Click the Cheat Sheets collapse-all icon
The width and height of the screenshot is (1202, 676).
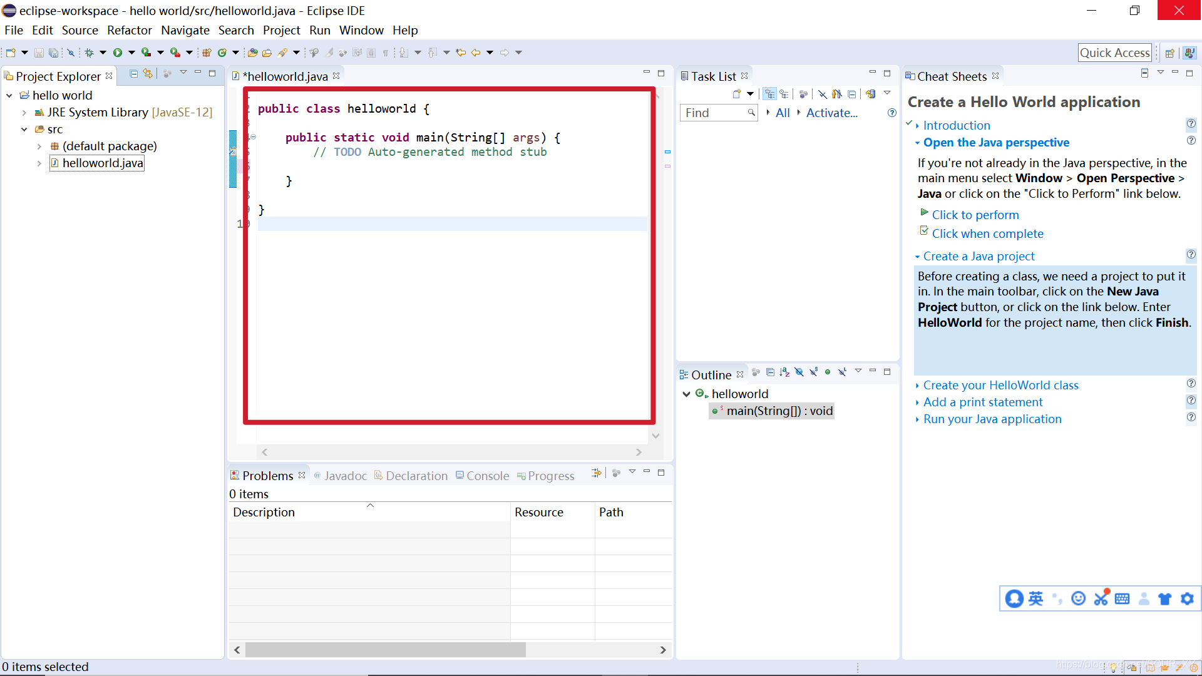pyautogui.click(x=1144, y=73)
